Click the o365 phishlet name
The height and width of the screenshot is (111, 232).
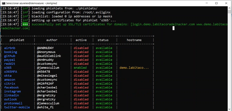8,68
